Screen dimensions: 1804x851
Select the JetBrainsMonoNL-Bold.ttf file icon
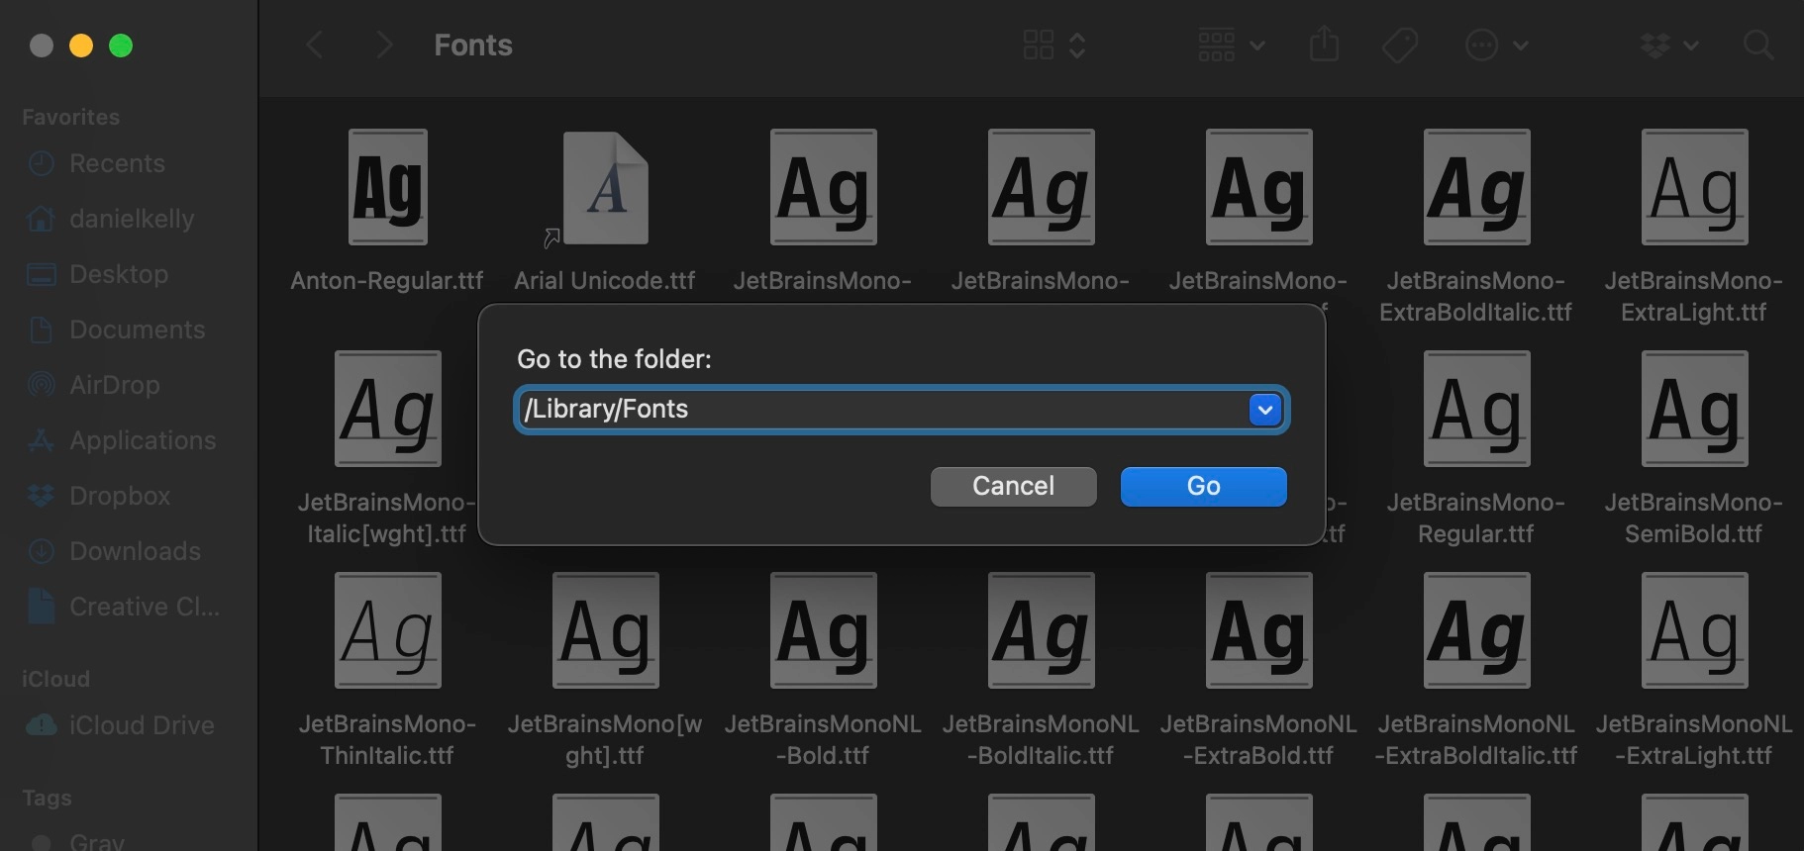point(823,630)
